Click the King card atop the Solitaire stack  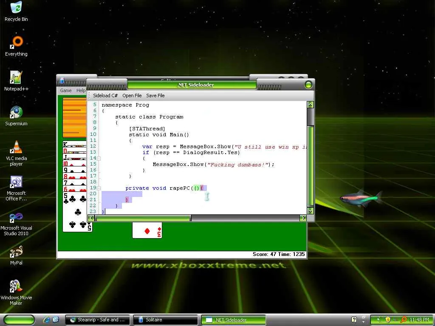74,144
